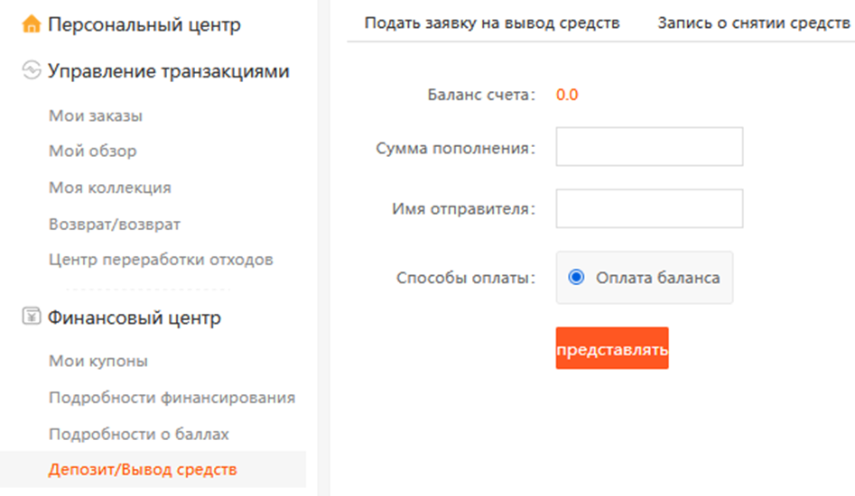
Task: Open Мои заказы in the sidebar
Action: [96, 116]
